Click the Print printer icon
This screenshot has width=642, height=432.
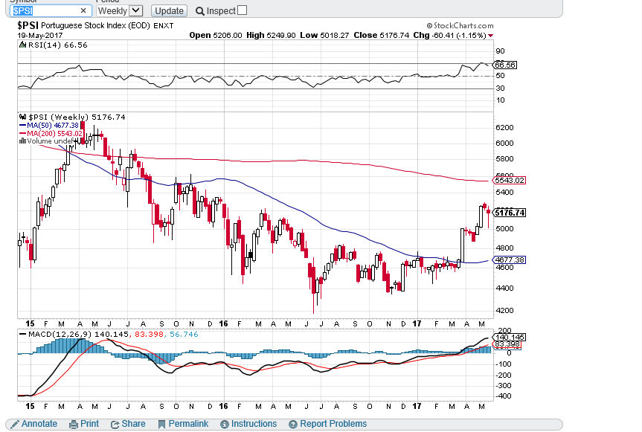click(74, 425)
